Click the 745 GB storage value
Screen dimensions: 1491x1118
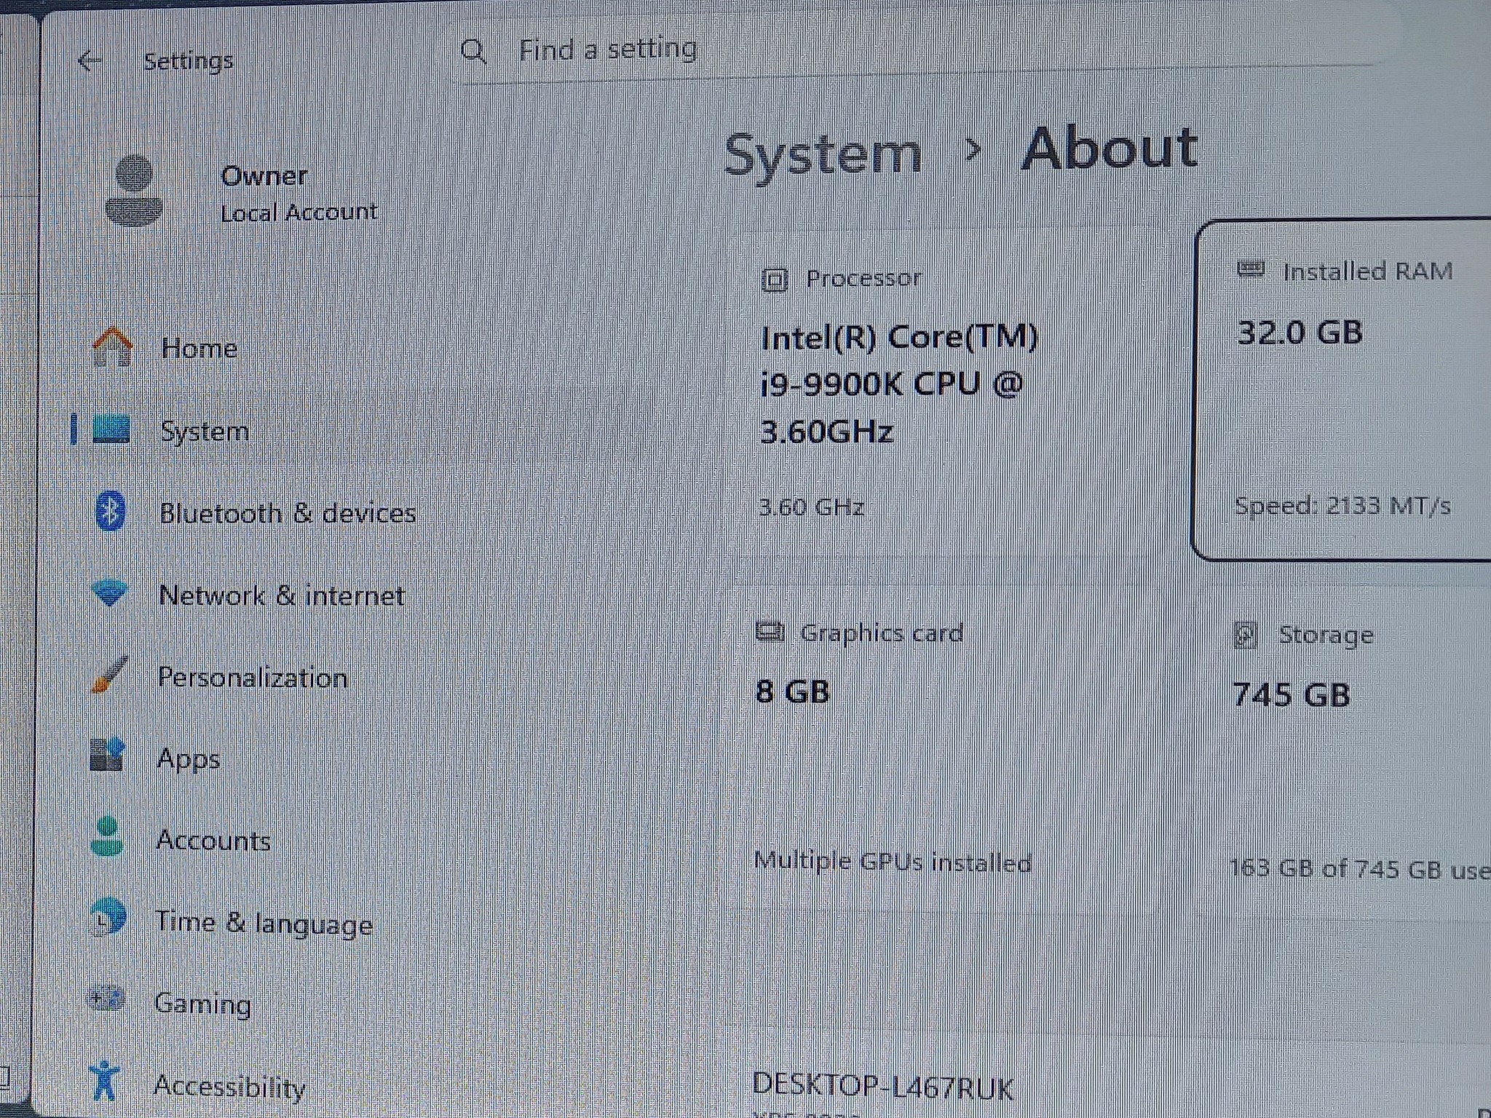1292,695
